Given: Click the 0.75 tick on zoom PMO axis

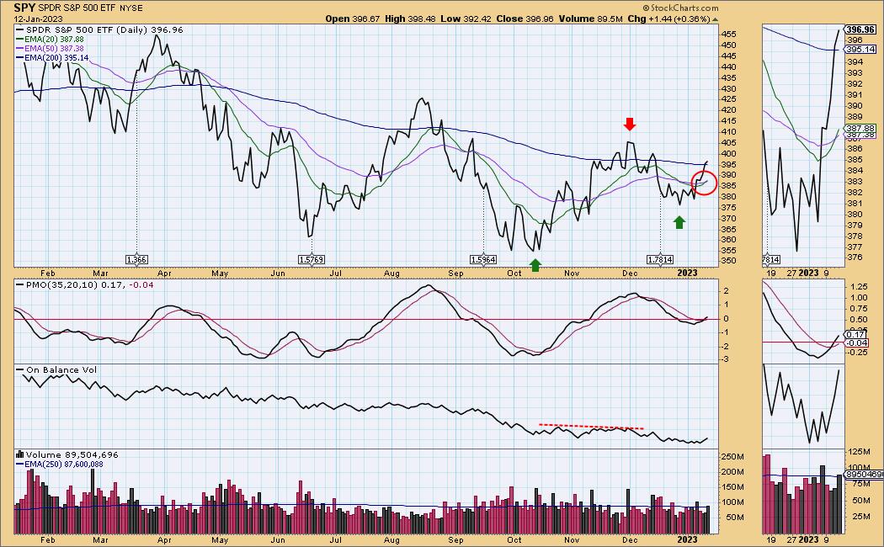Looking at the screenshot, I should 859,308.
